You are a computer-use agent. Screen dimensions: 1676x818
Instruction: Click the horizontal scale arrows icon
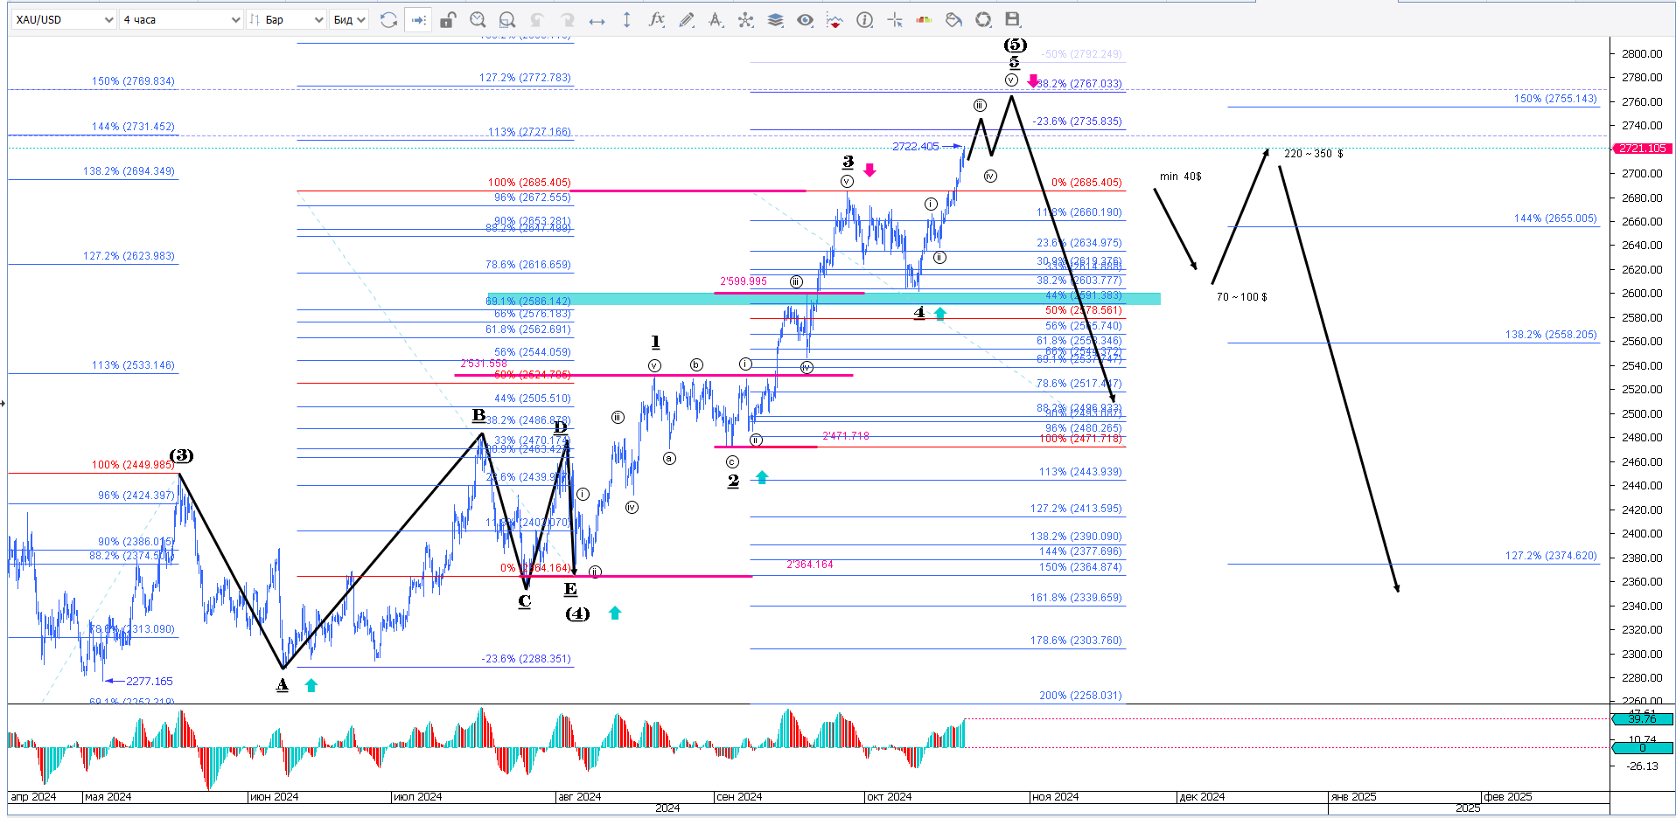(597, 19)
